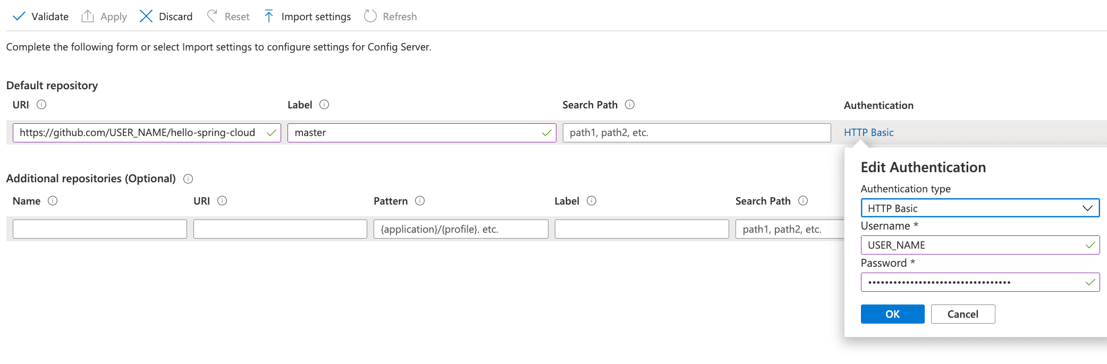This screenshot has width=1107, height=364.
Task: Click the Refresh circular arrow icon
Action: (370, 16)
